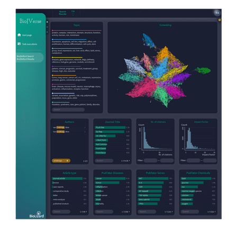Open Bio|Reflect Results link
236x228 pixels.
(x=25, y=59)
